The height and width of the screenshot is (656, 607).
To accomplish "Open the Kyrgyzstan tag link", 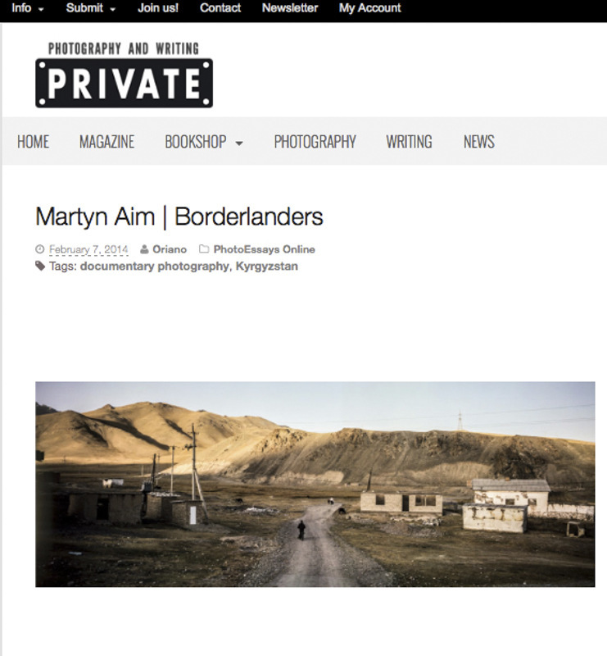I will pyautogui.click(x=267, y=266).
